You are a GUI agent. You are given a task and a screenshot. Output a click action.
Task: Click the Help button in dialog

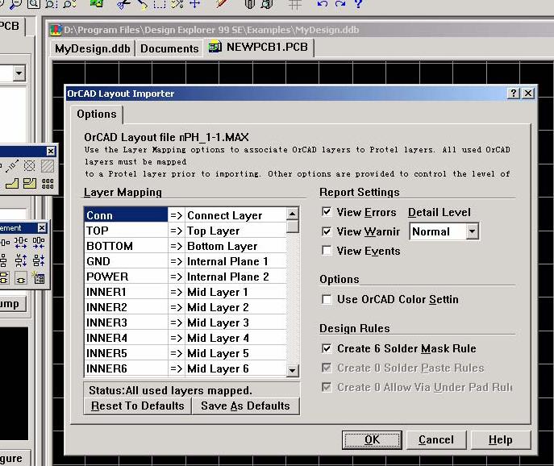click(x=501, y=439)
